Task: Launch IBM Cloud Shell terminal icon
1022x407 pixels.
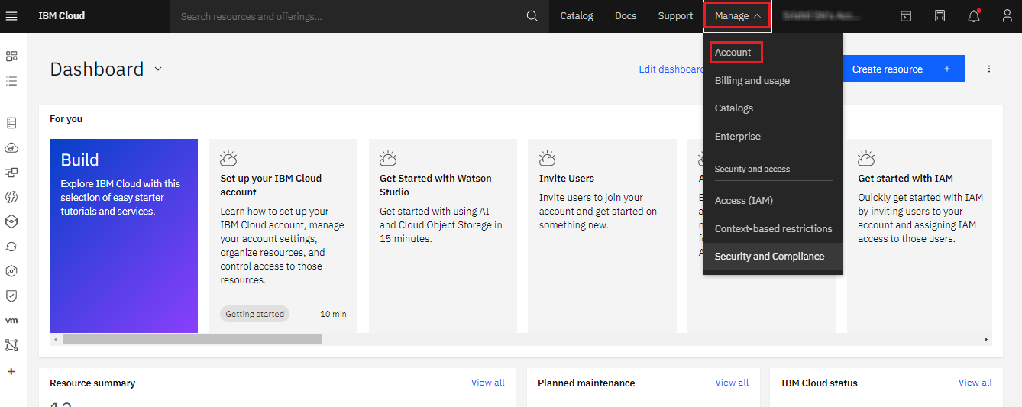Action: tap(906, 16)
